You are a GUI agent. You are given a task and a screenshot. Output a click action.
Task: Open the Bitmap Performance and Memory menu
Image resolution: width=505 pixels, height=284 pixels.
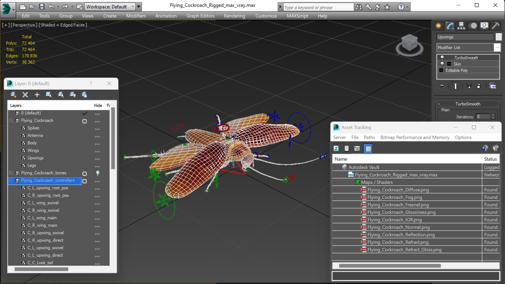pos(415,137)
